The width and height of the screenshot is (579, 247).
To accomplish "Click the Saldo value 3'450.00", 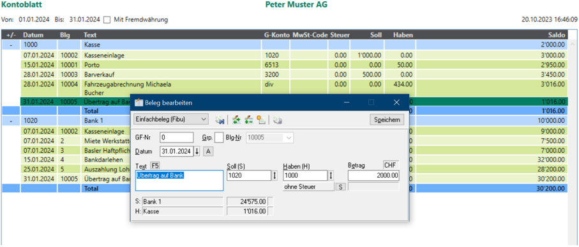I will pos(553,74).
